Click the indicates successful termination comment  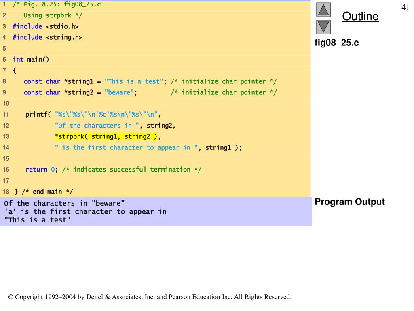(x=132, y=170)
